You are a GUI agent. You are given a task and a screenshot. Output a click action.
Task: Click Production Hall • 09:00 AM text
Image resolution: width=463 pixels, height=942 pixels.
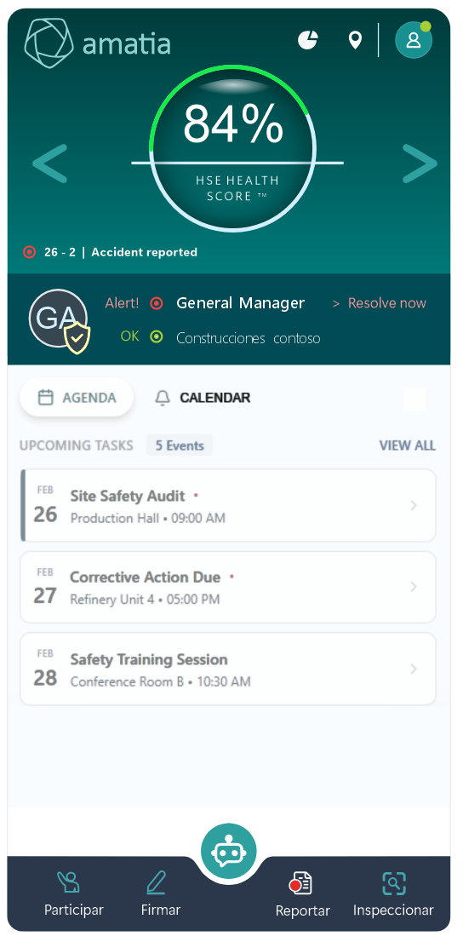[x=148, y=518]
